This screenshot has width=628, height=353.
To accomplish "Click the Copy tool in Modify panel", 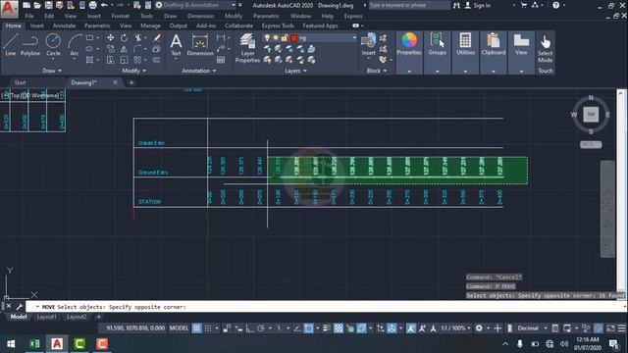I will tap(111, 49).
